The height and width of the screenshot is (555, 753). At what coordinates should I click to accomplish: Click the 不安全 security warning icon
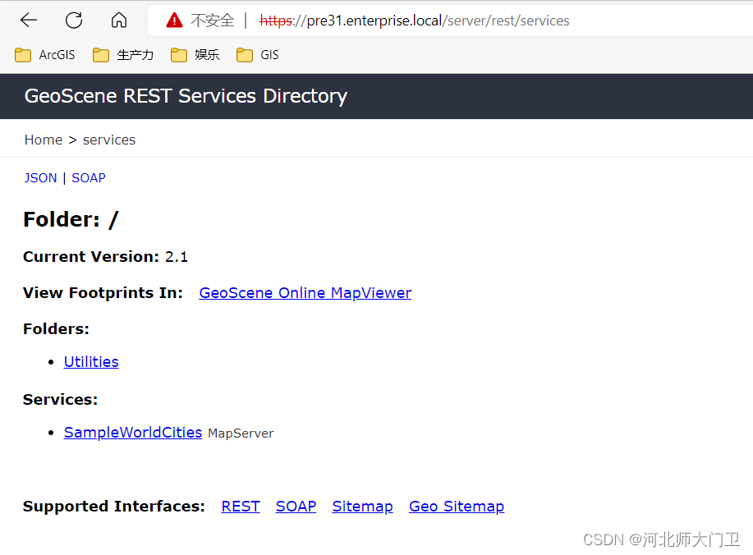[172, 21]
